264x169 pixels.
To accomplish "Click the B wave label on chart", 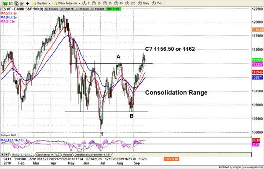I will [x=132, y=116].
